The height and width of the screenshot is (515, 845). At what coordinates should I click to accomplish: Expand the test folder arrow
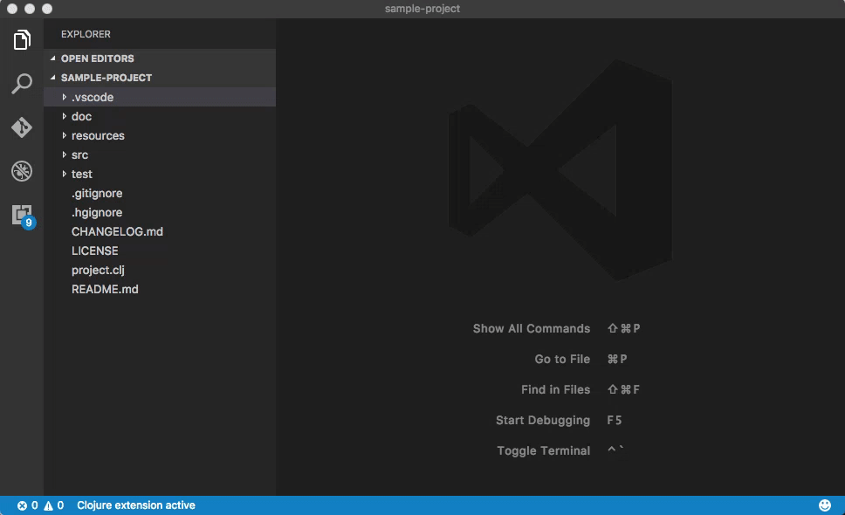tap(64, 174)
